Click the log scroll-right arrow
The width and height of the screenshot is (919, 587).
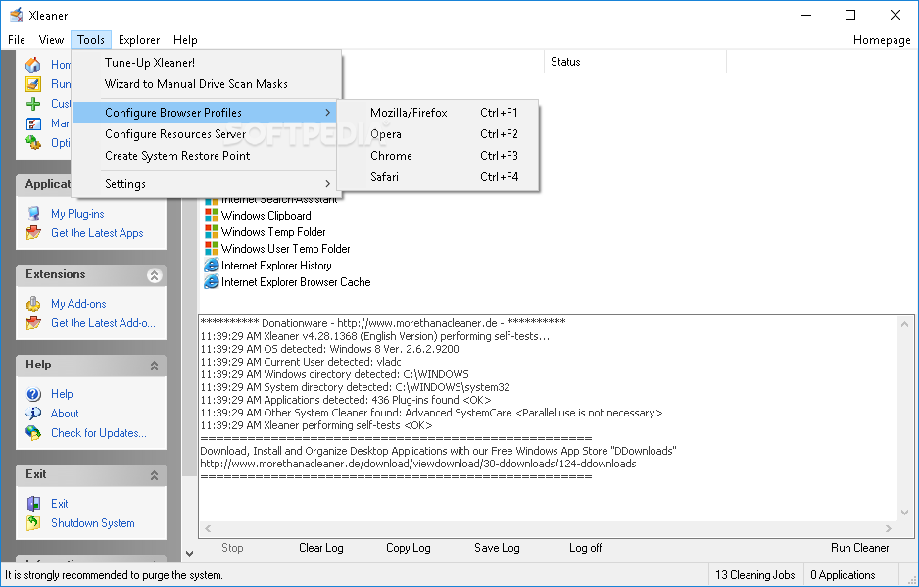tap(889, 528)
